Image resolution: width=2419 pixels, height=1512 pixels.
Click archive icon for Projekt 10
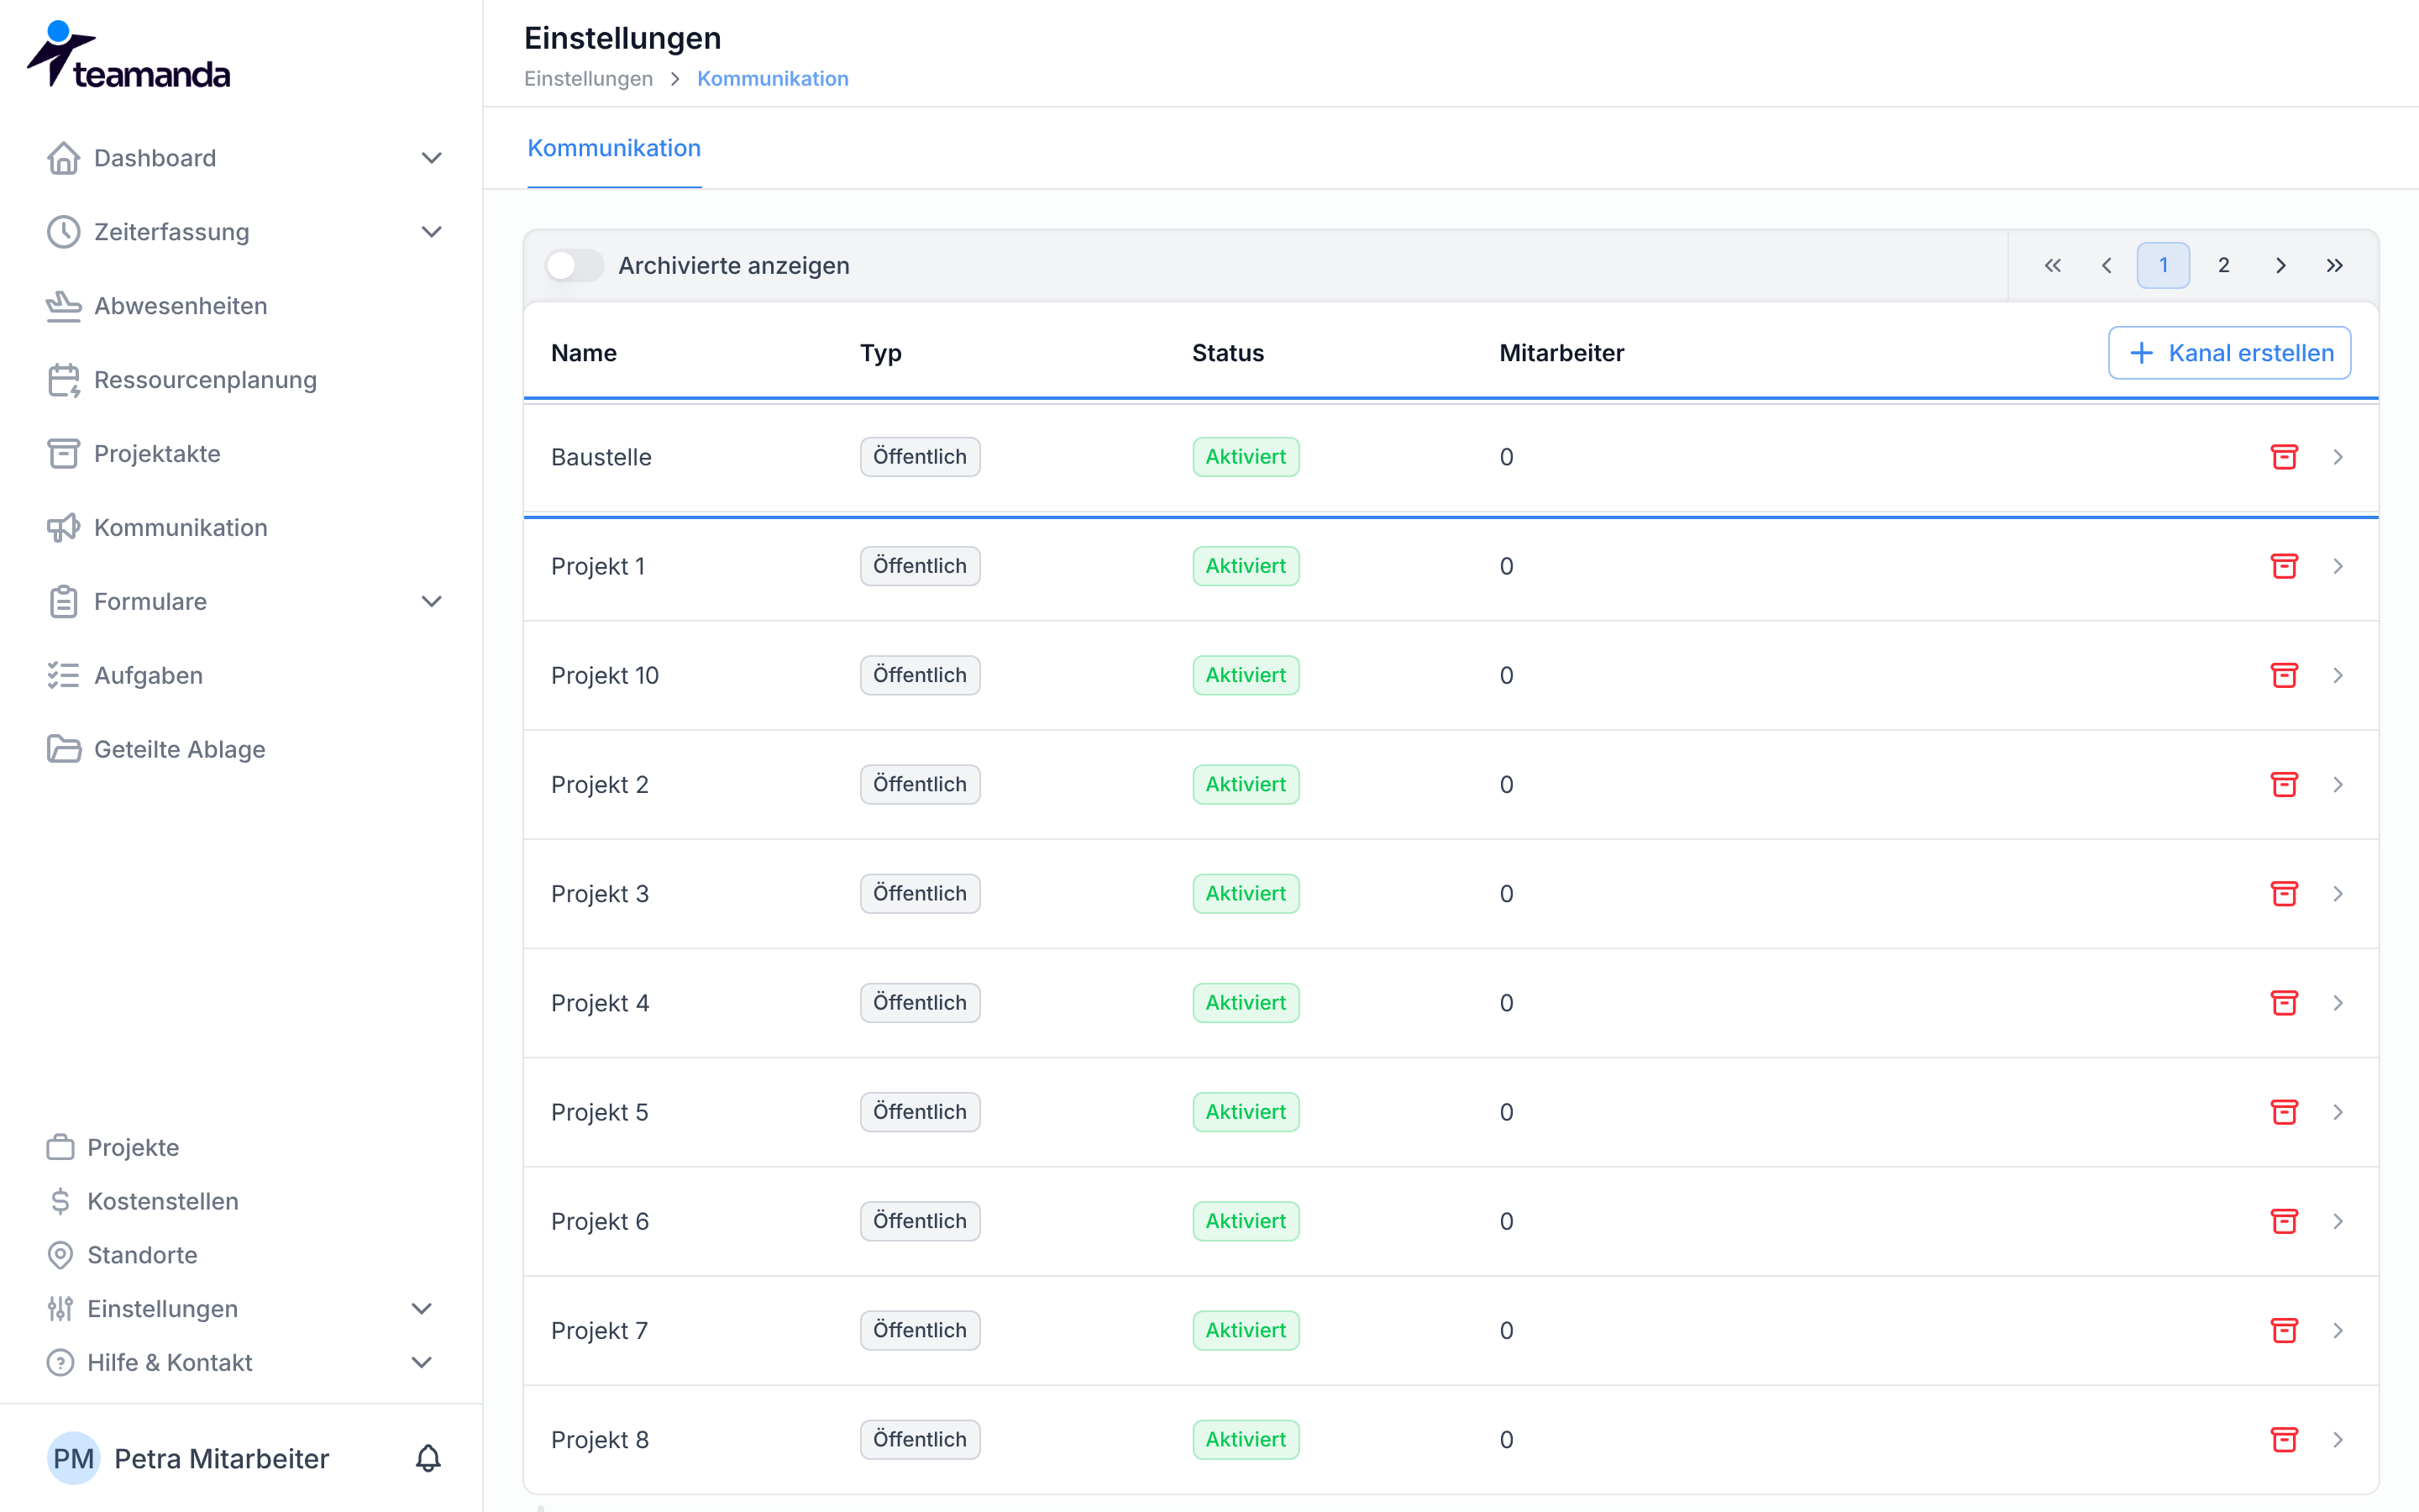point(2284,675)
